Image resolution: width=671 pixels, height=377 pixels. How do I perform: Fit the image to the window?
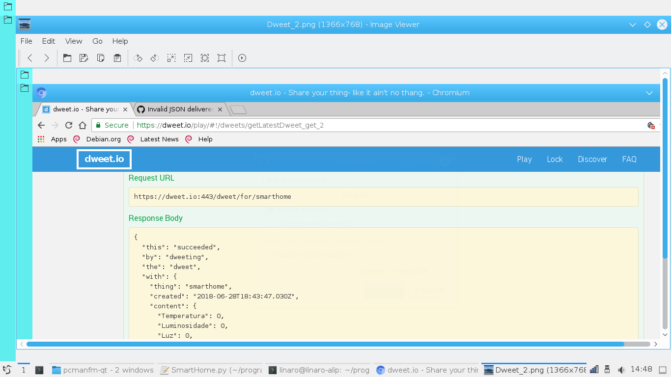(205, 58)
